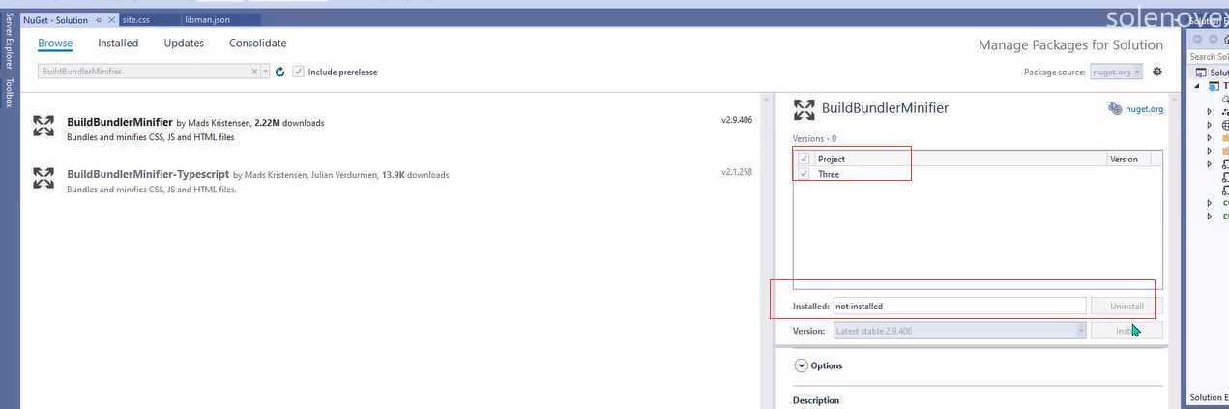Select the Three project row
1229x409 pixels.
(x=978, y=174)
